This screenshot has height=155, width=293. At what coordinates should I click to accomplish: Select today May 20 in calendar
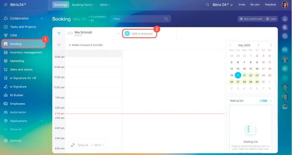(x=238, y=75)
